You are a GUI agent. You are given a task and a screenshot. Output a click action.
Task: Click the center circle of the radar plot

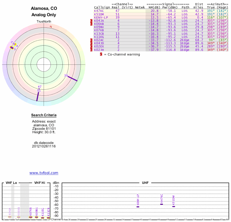(x=44, y=64)
